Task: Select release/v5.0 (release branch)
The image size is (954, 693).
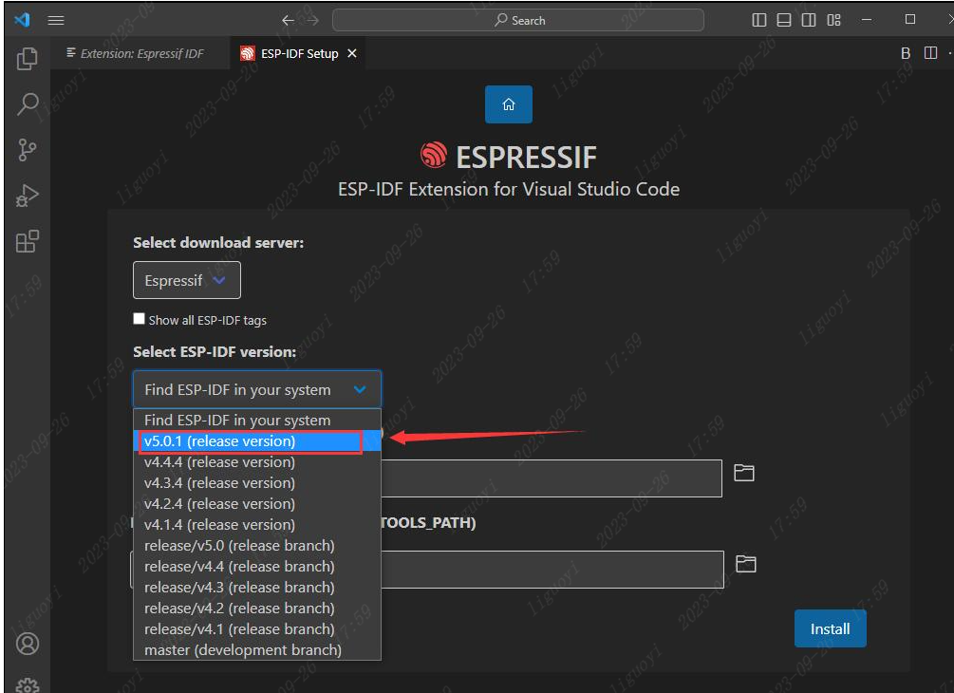Action: (256, 545)
